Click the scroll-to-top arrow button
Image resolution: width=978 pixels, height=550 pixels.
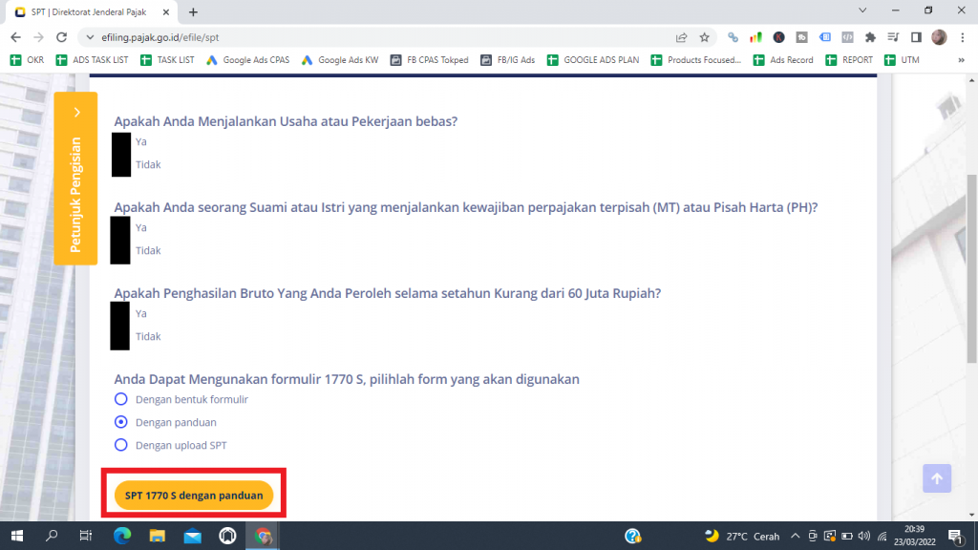[936, 478]
